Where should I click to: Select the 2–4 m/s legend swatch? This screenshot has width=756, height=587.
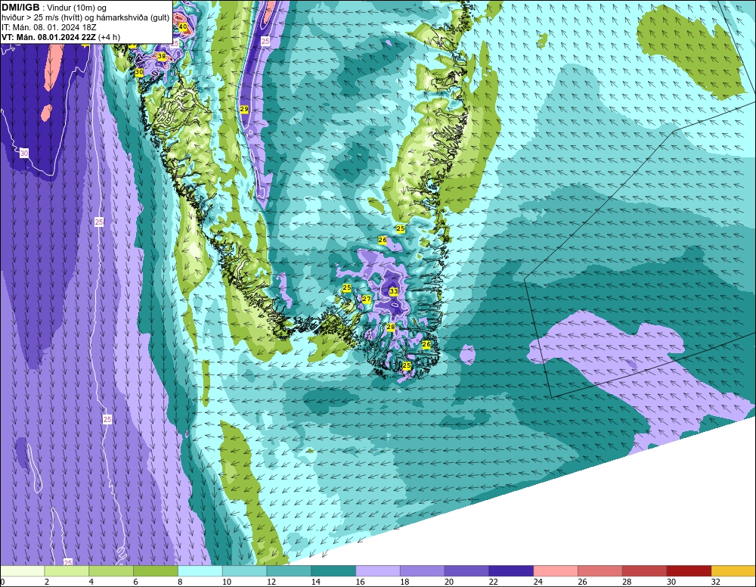[67, 571]
